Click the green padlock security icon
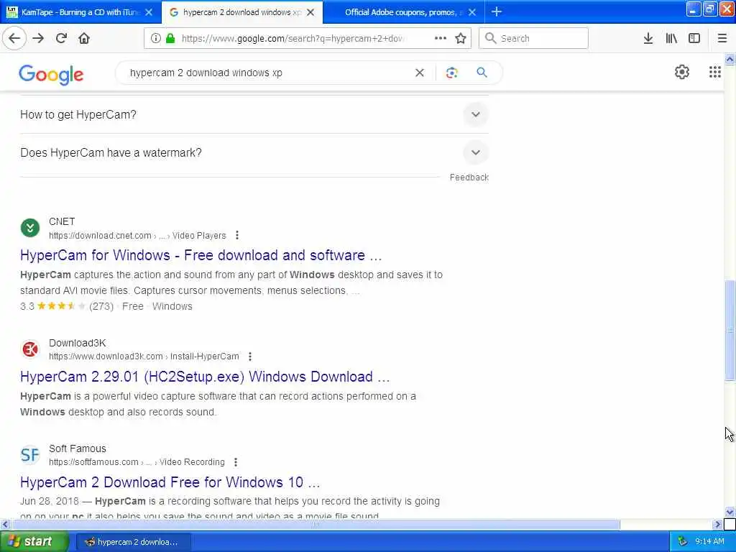 tap(171, 38)
